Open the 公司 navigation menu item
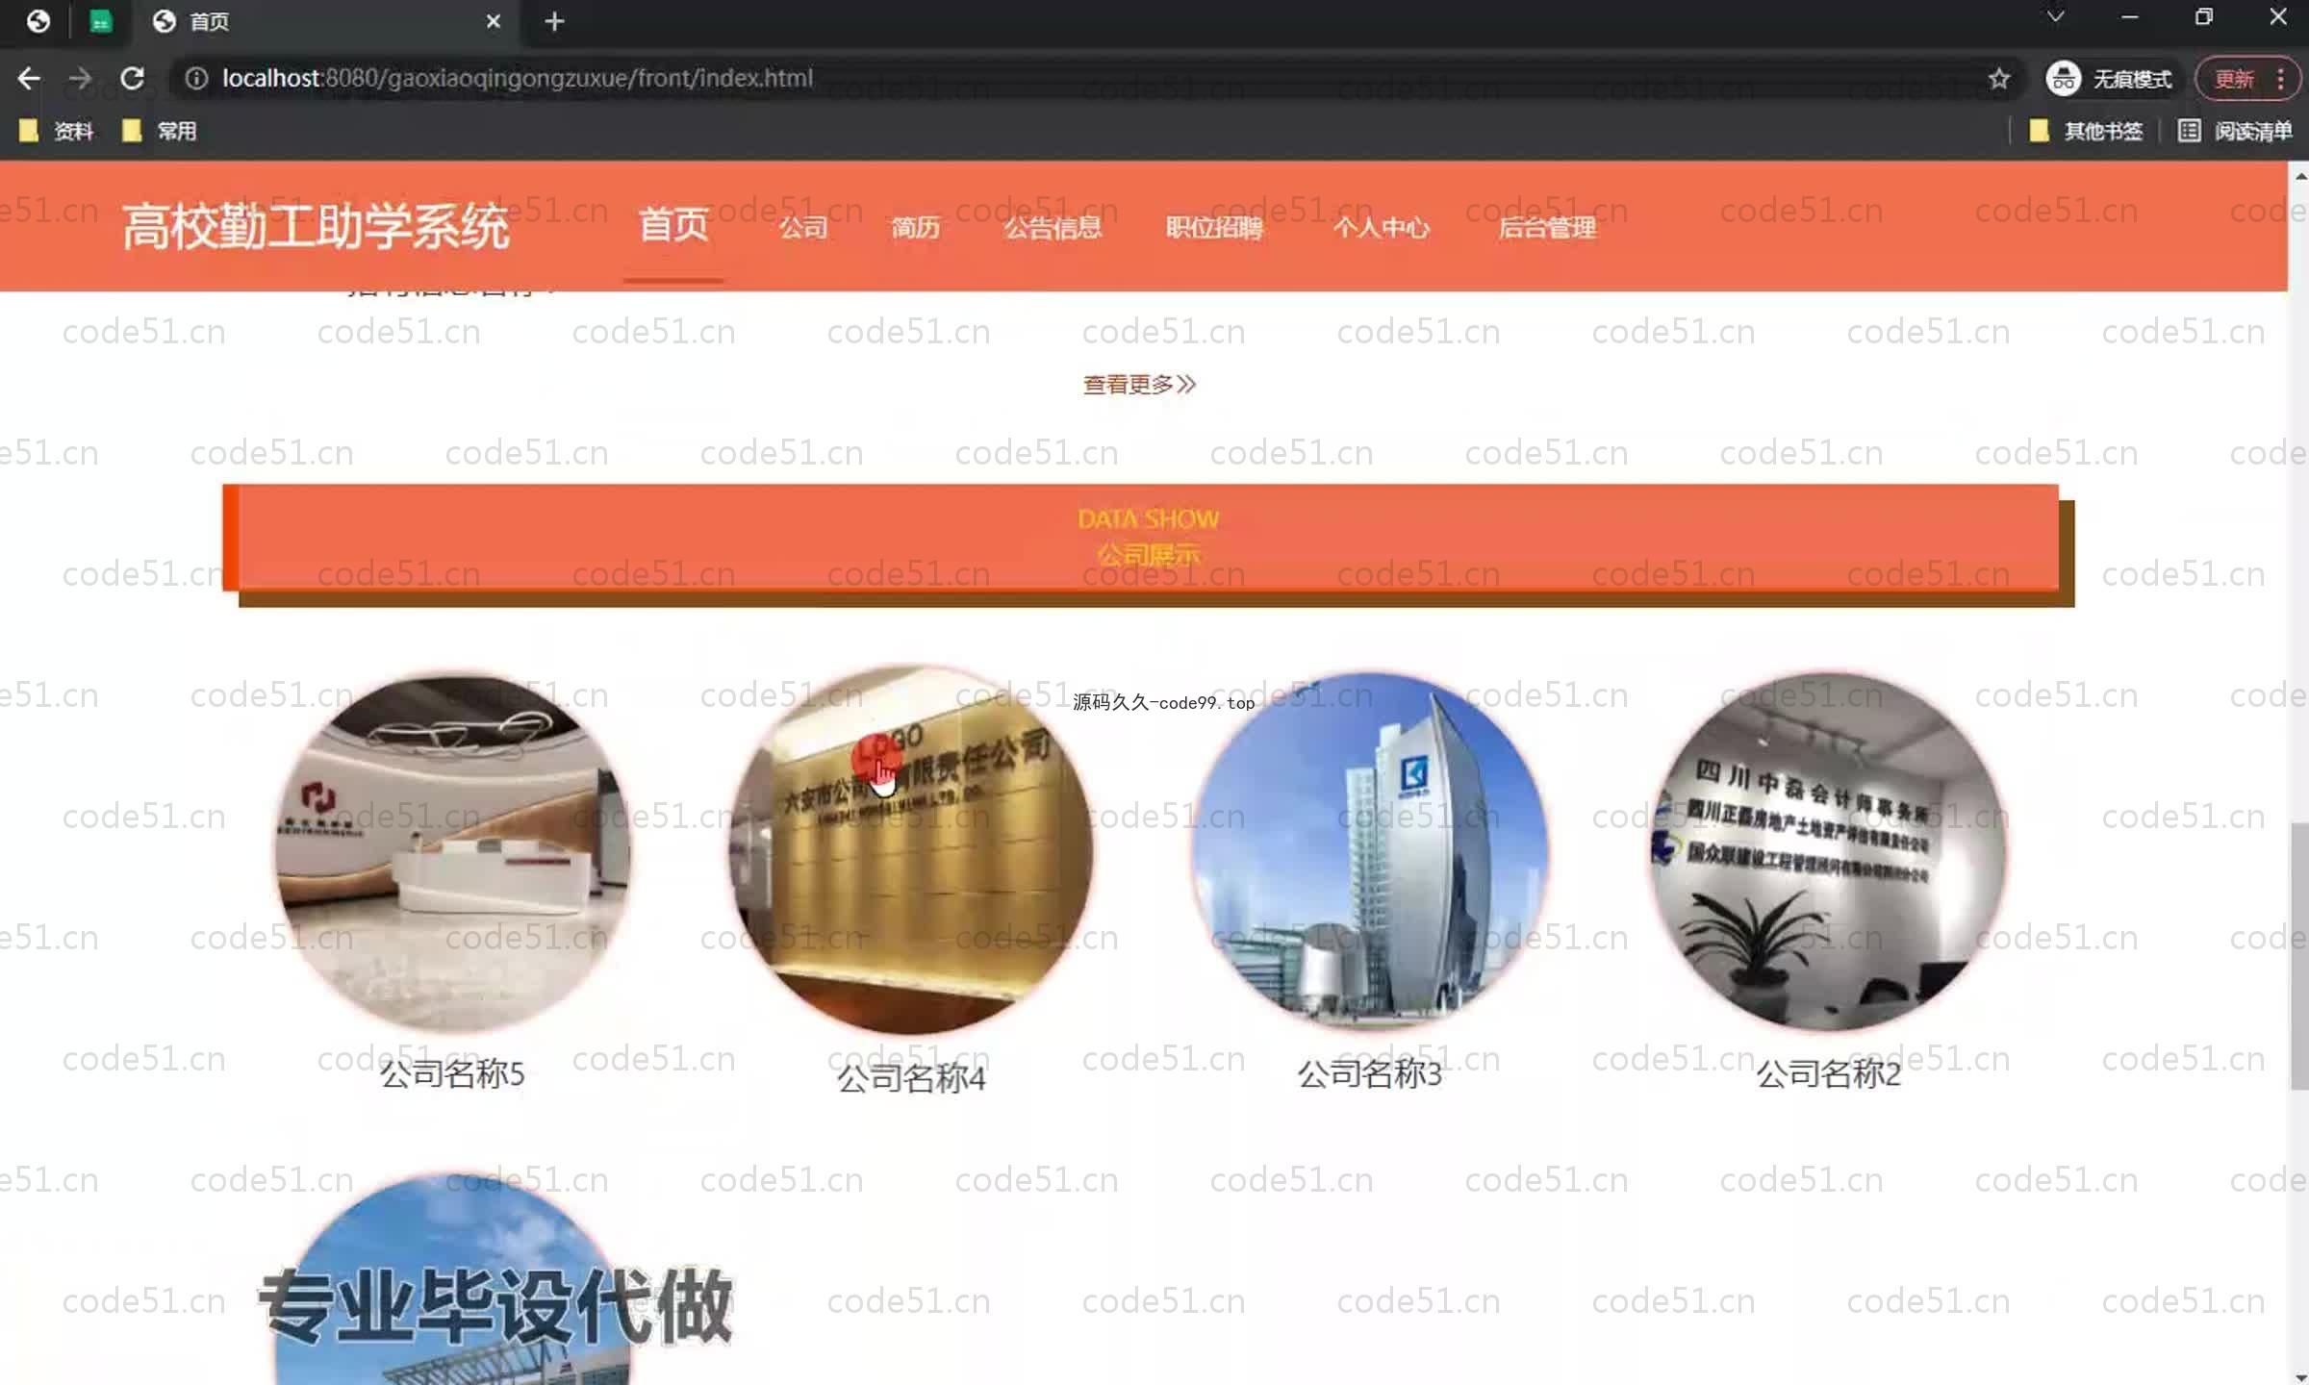 pos(803,228)
